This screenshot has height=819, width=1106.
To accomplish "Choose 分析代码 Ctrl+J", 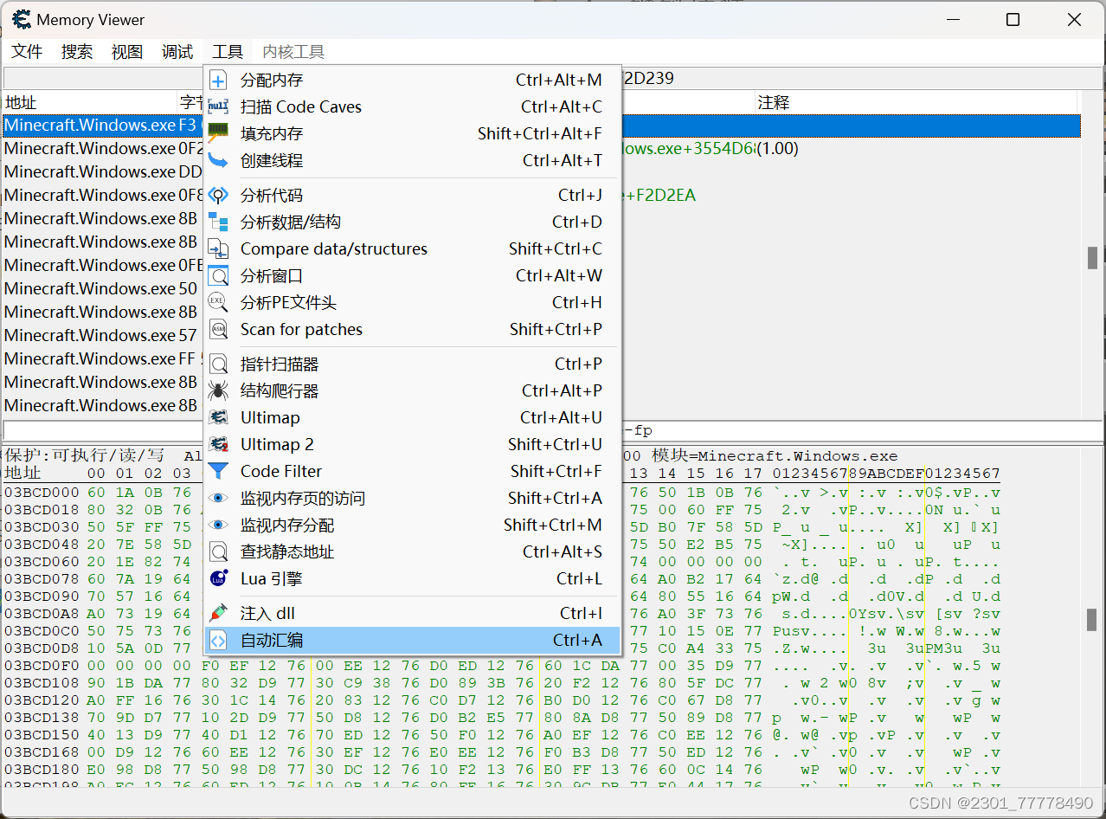I will [x=413, y=196].
